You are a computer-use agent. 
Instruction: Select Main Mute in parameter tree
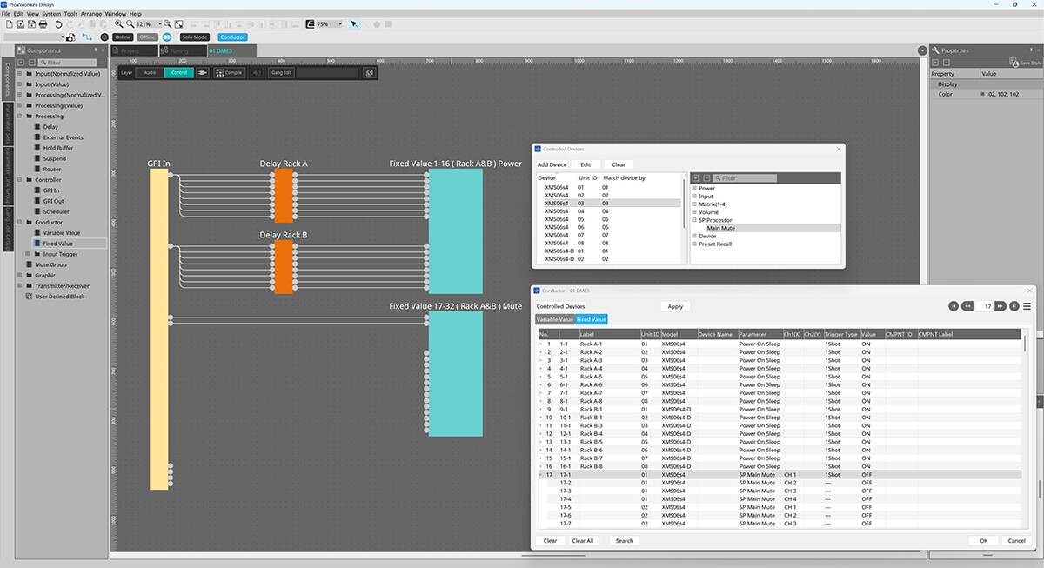click(x=720, y=228)
